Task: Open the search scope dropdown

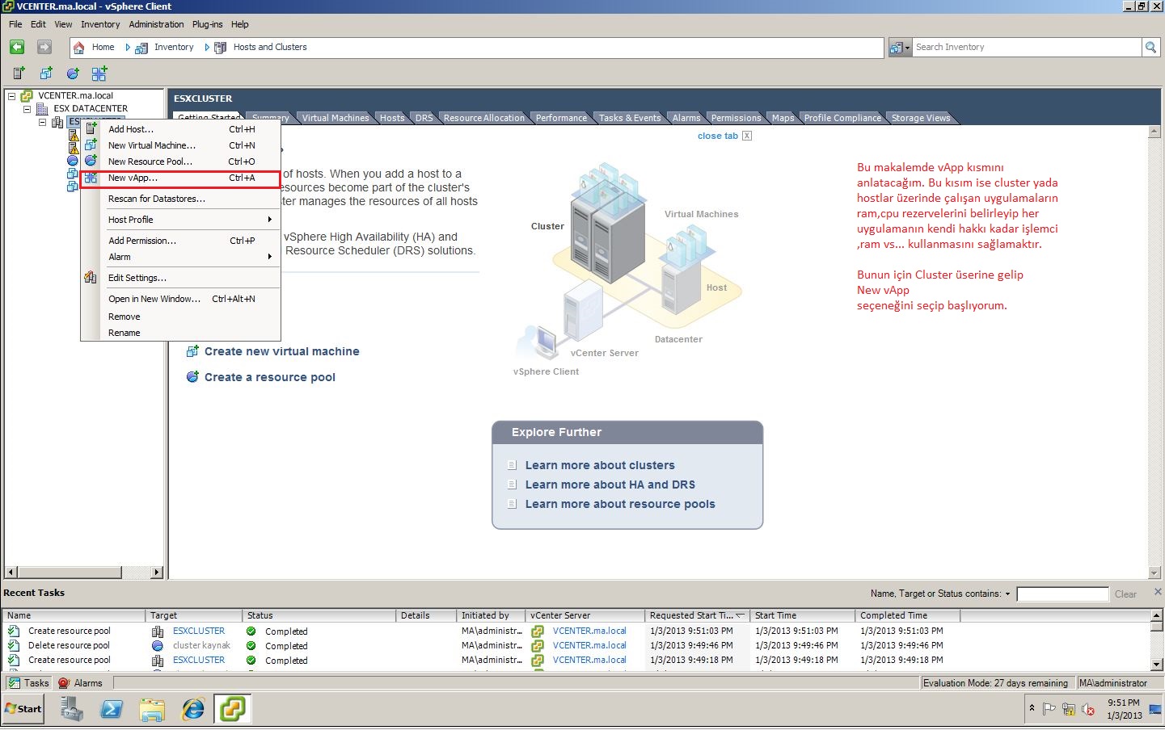Action: pos(900,48)
